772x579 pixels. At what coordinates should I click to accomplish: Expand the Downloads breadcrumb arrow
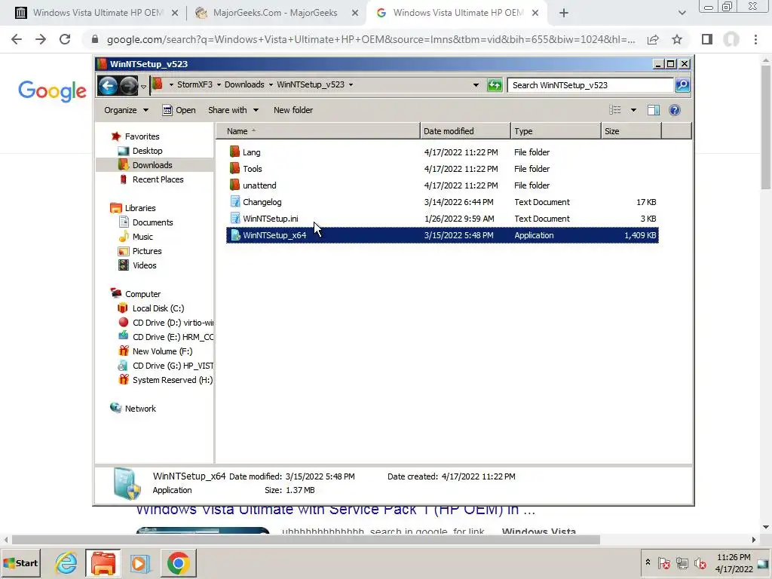pyautogui.click(x=271, y=84)
